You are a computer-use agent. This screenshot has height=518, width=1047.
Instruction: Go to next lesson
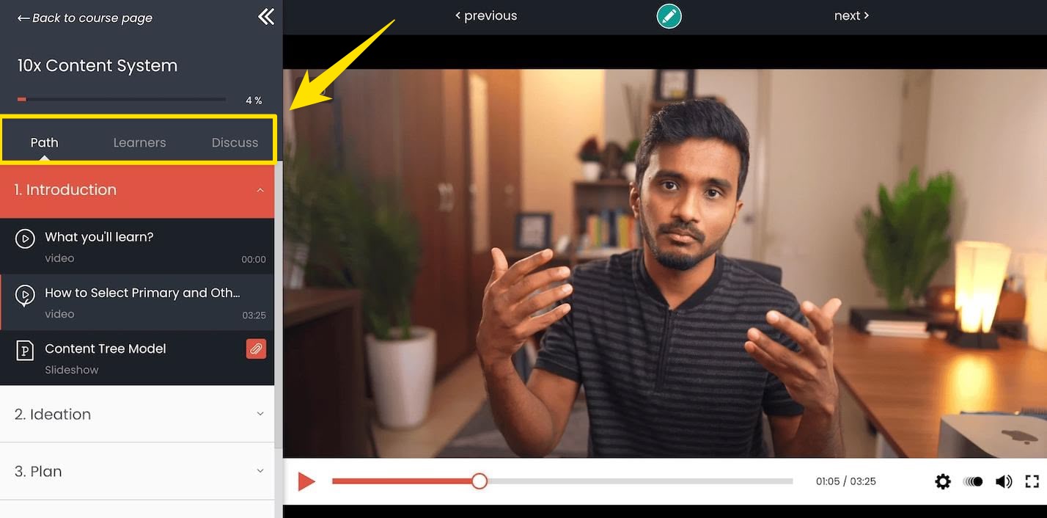(851, 15)
